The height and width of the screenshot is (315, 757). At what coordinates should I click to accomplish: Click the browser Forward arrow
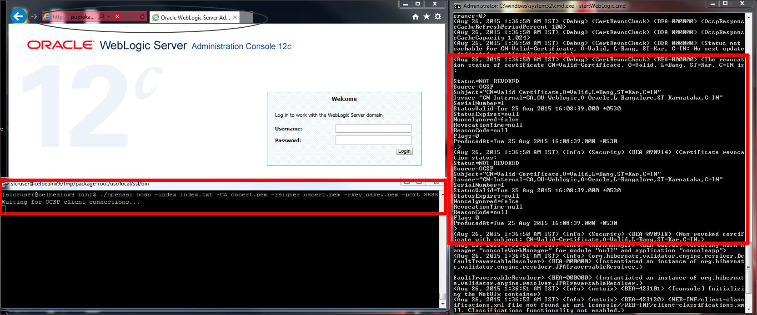click(x=34, y=17)
